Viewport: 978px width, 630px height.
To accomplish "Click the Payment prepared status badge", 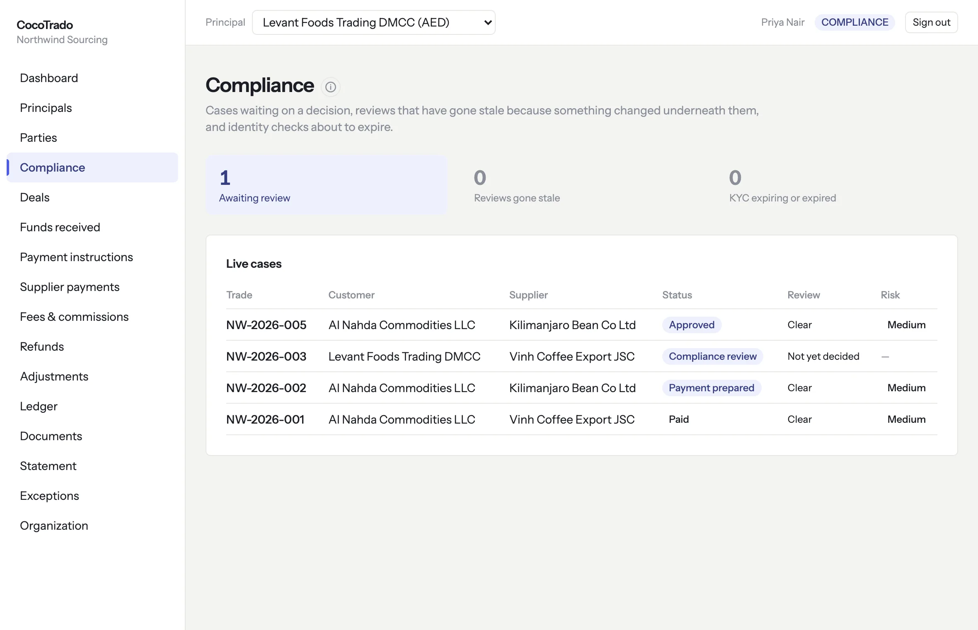I will coord(711,388).
